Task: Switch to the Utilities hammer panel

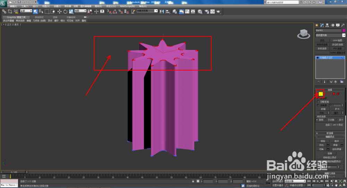Action: [x=343, y=25]
